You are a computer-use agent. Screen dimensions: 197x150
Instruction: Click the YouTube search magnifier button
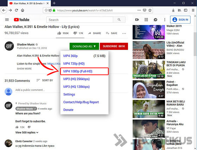click(x=119, y=20)
